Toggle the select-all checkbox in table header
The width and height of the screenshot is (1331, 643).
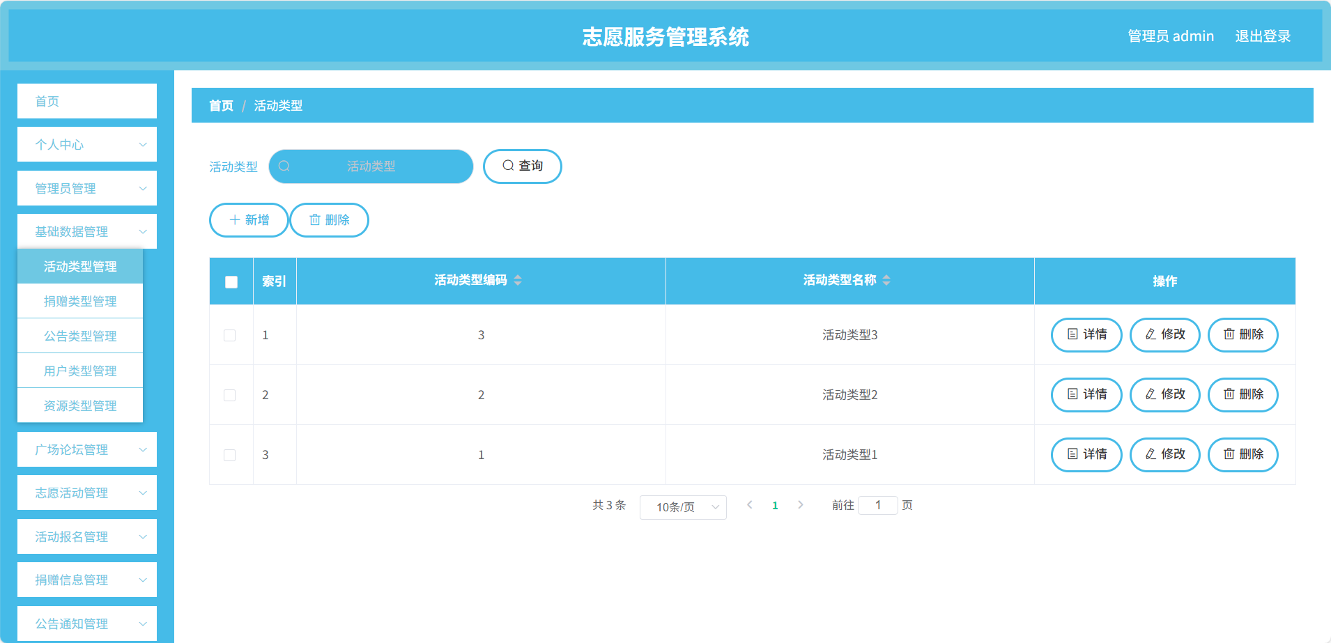click(x=231, y=281)
